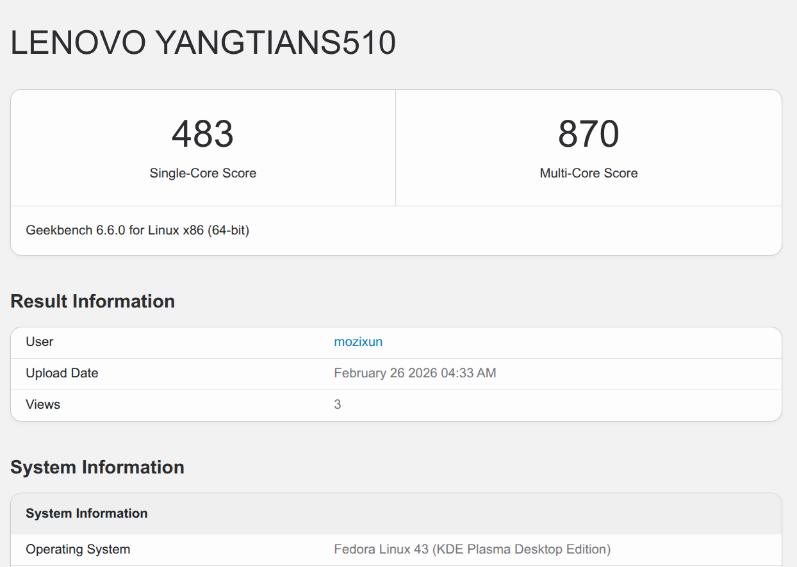Viewport: 797px width, 567px height.
Task: Select the Geekbench 6.6.0 for Linux x86 text
Action: [138, 230]
